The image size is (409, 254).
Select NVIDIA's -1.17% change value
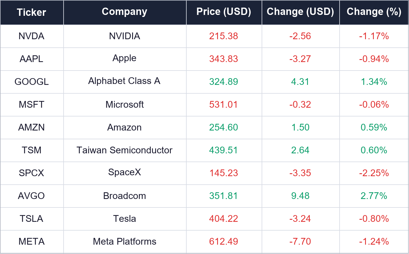tap(374, 36)
